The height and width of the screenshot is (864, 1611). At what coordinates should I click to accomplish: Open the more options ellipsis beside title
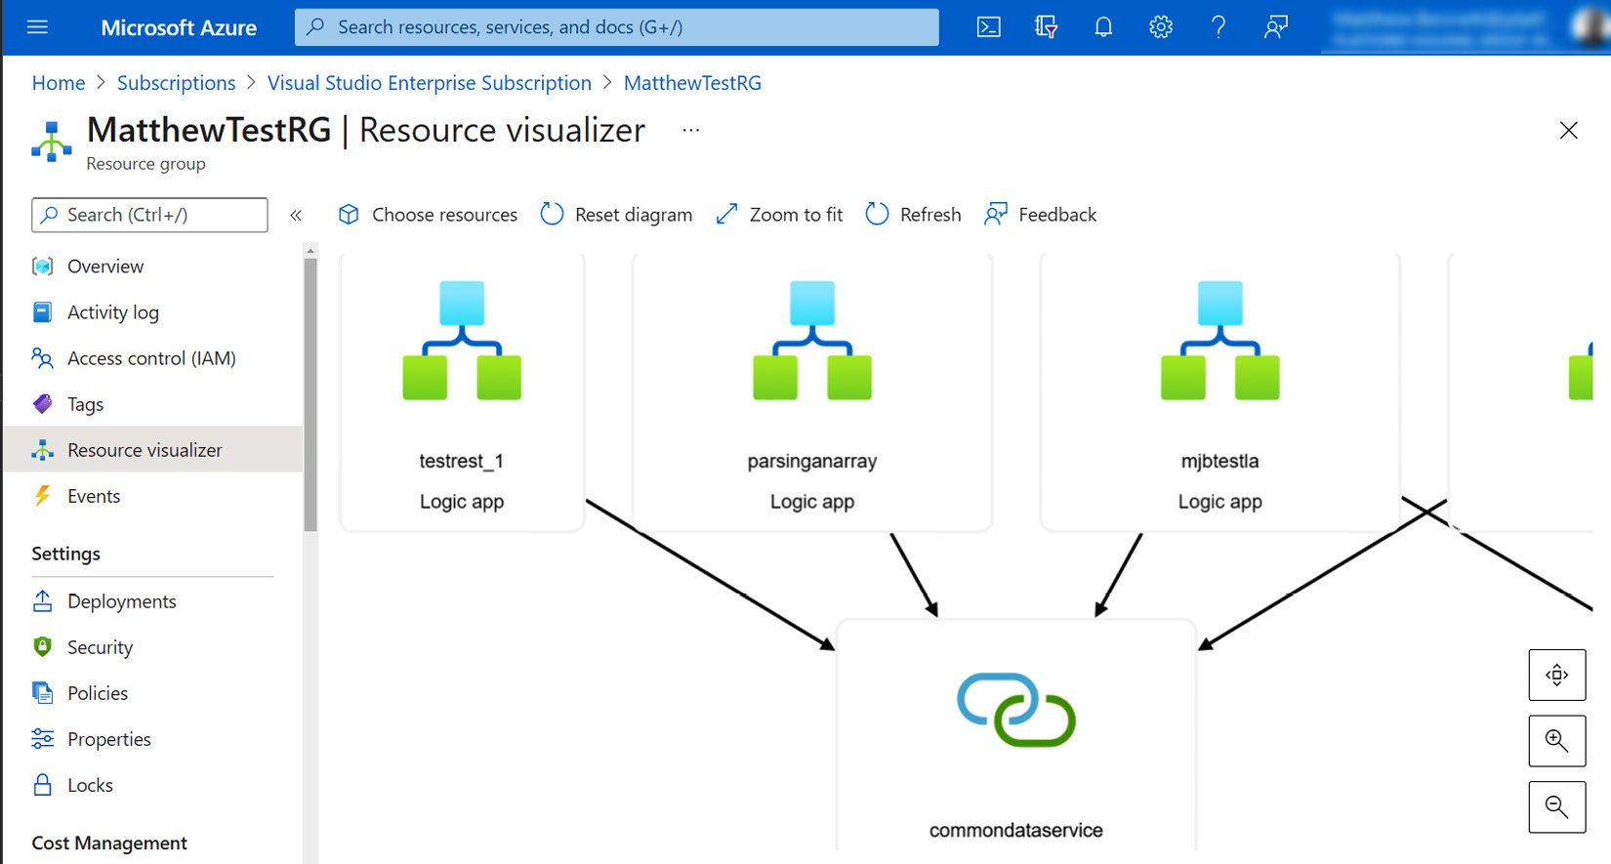[691, 130]
